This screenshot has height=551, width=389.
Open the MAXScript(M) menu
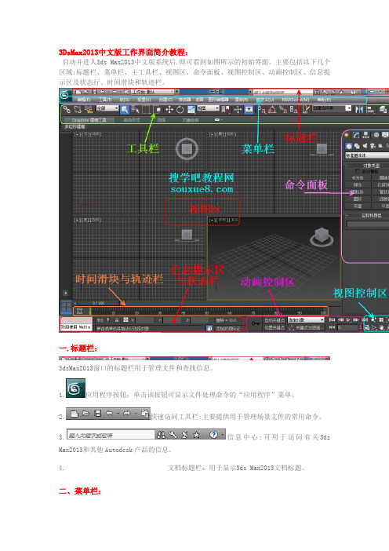(x=296, y=100)
